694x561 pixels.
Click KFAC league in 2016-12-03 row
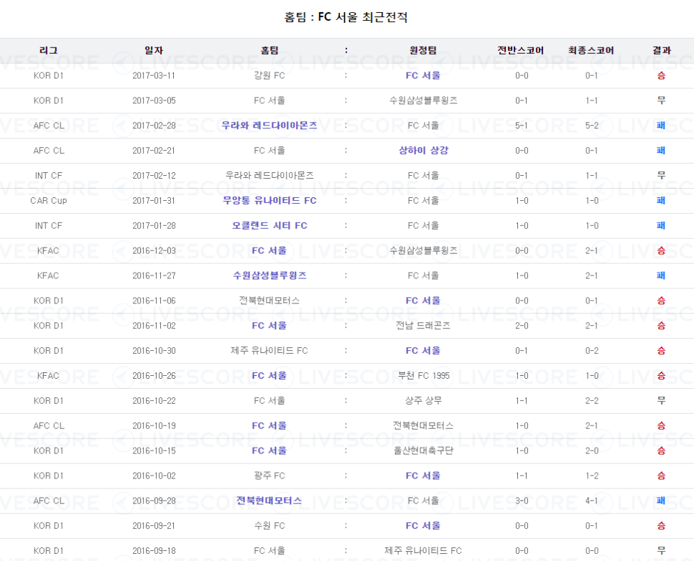48,250
